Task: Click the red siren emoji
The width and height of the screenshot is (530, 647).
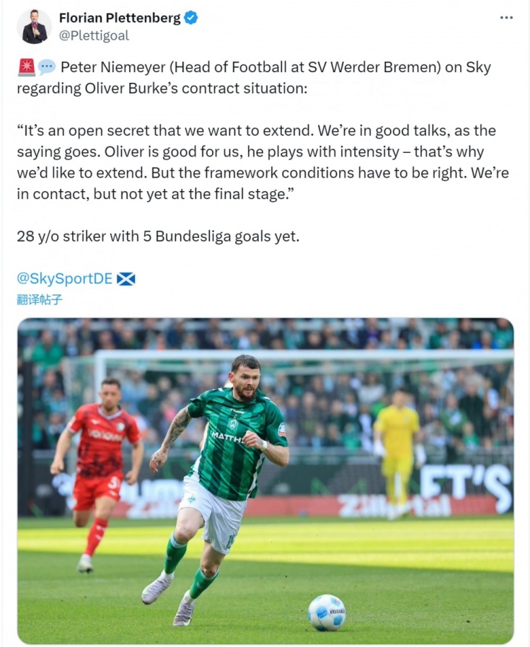Action: tap(26, 67)
